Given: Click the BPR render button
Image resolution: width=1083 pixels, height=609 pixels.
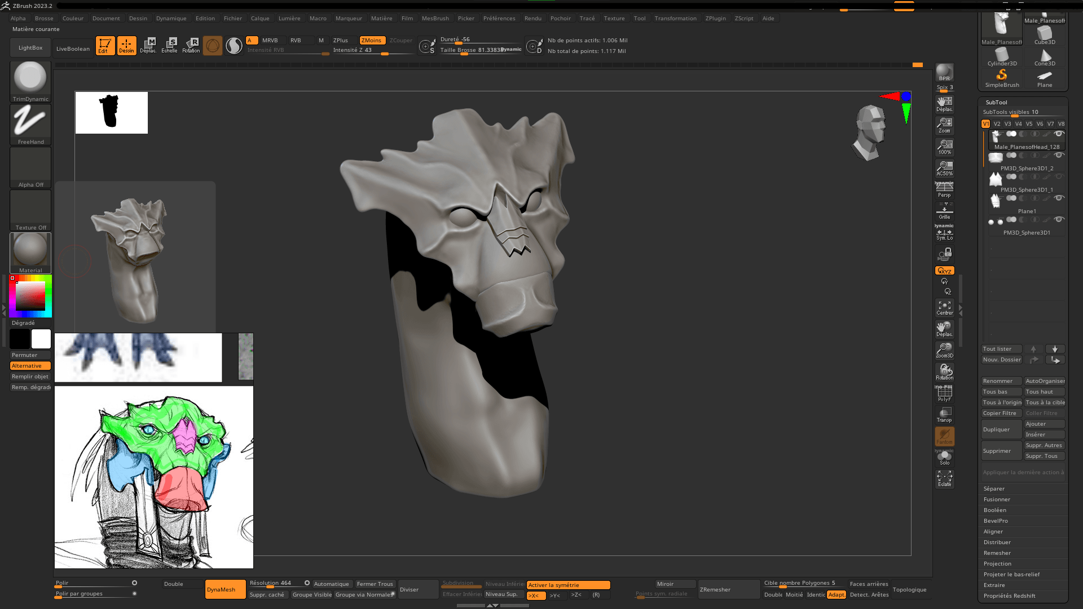Looking at the screenshot, I should pyautogui.click(x=945, y=73).
